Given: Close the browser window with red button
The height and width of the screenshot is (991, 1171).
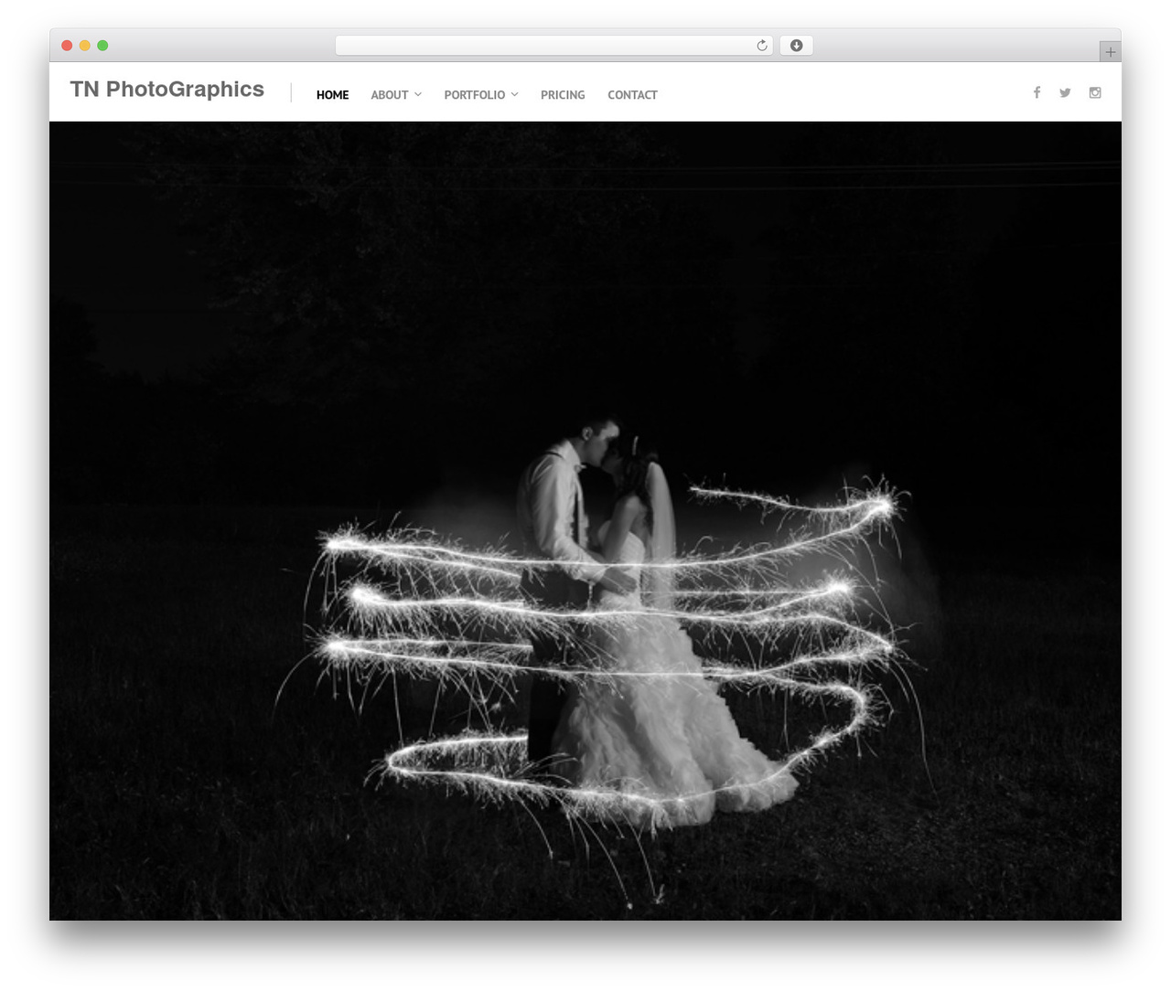Looking at the screenshot, I should point(67,46).
